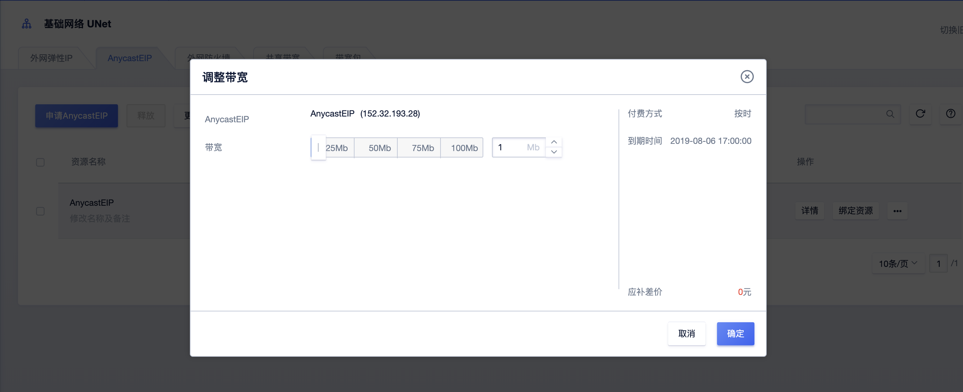Click 修改名称及备注 link
The image size is (963, 392).
tap(100, 218)
